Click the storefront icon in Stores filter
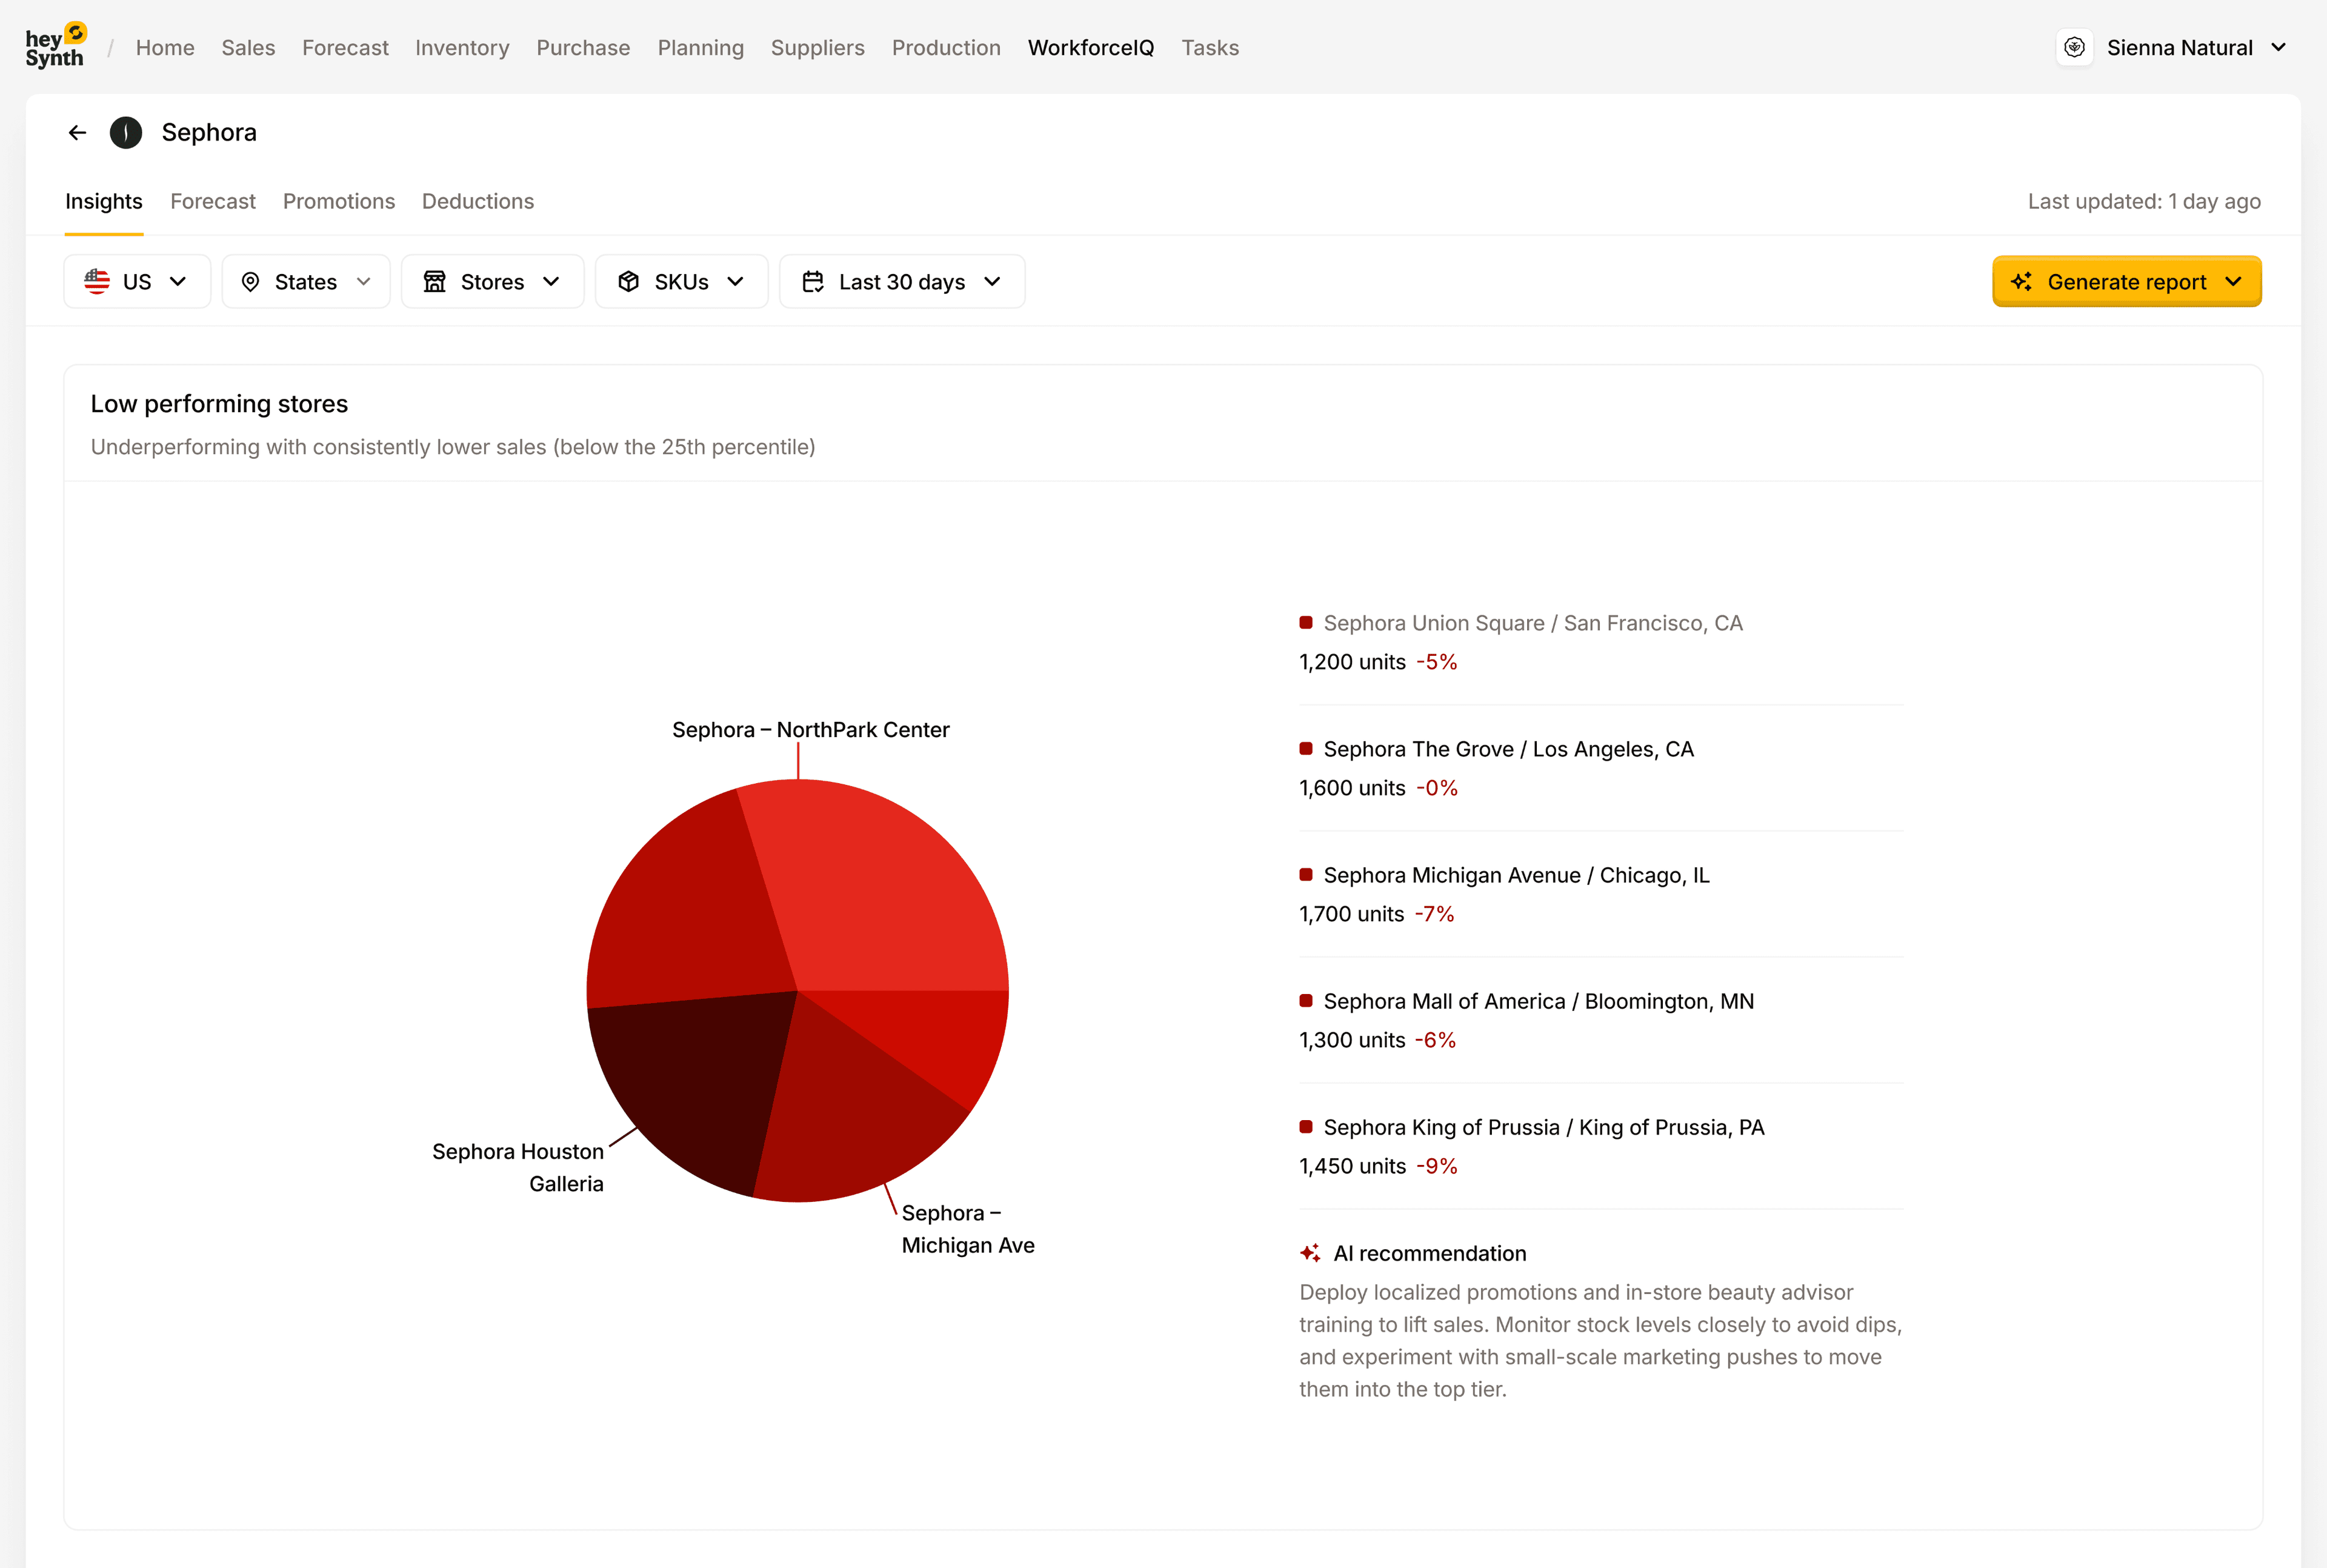 [435, 281]
